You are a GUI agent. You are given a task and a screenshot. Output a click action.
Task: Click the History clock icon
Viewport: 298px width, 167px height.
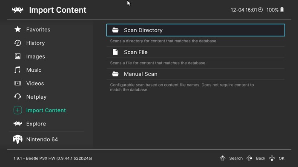point(18,43)
